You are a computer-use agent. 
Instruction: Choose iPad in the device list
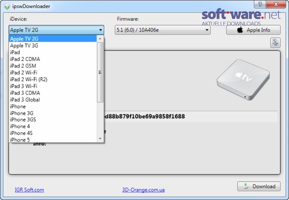point(53,52)
